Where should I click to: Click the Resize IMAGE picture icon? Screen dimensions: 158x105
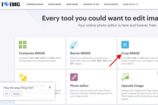click(x=74, y=45)
